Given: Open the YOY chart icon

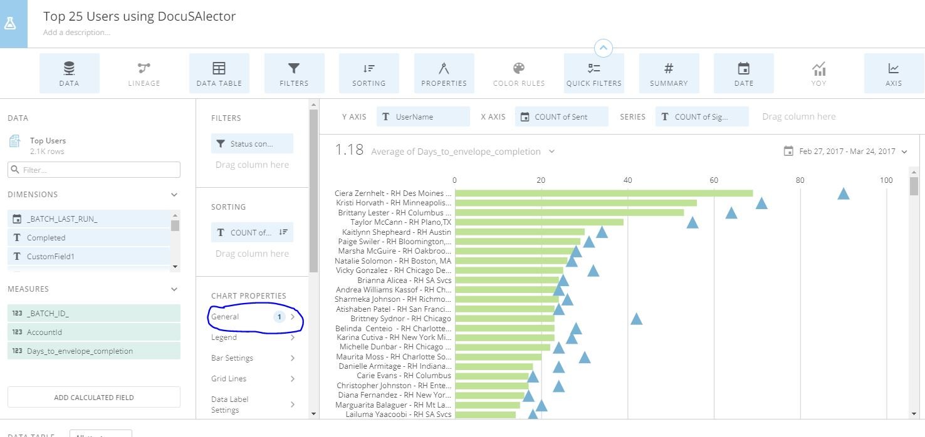Looking at the screenshot, I should pos(818,72).
